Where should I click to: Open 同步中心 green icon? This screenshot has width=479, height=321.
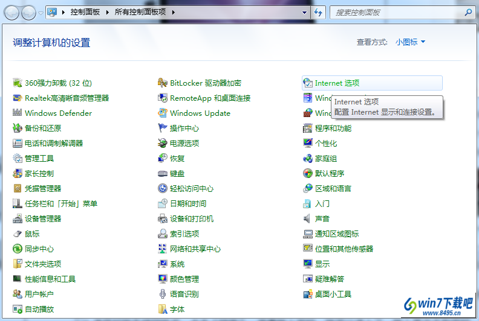click(x=18, y=249)
